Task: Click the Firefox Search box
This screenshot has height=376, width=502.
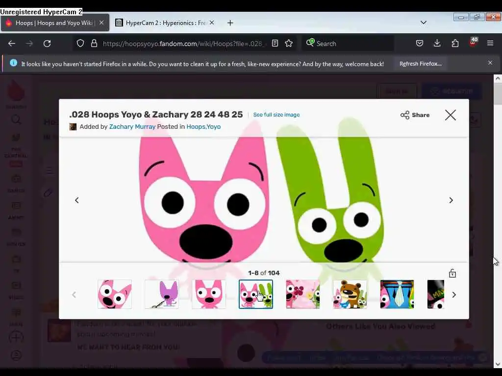Action: [x=348, y=44]
